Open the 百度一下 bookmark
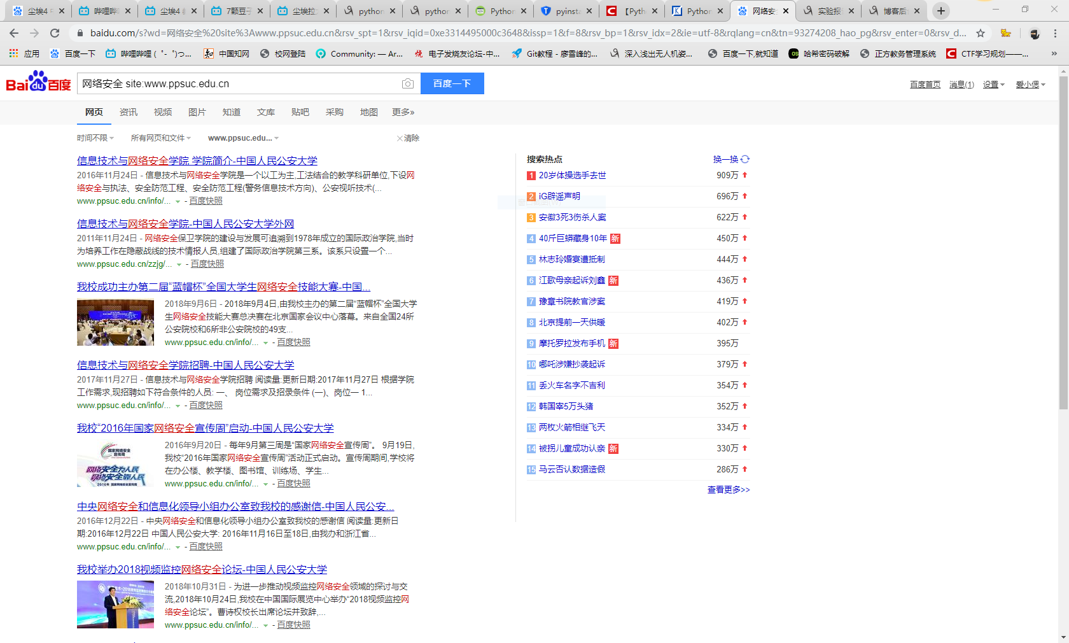This screenshot has height=643, width=1069. pos(73,54)
